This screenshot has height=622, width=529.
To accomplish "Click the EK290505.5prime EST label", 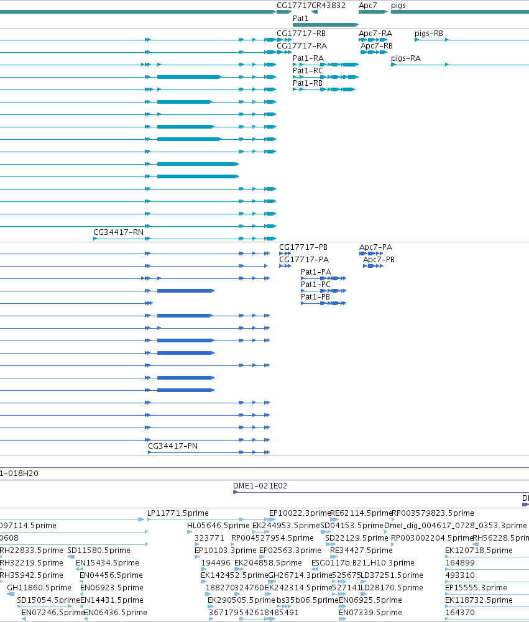I will pyautogui.click(x=241, y=600).
